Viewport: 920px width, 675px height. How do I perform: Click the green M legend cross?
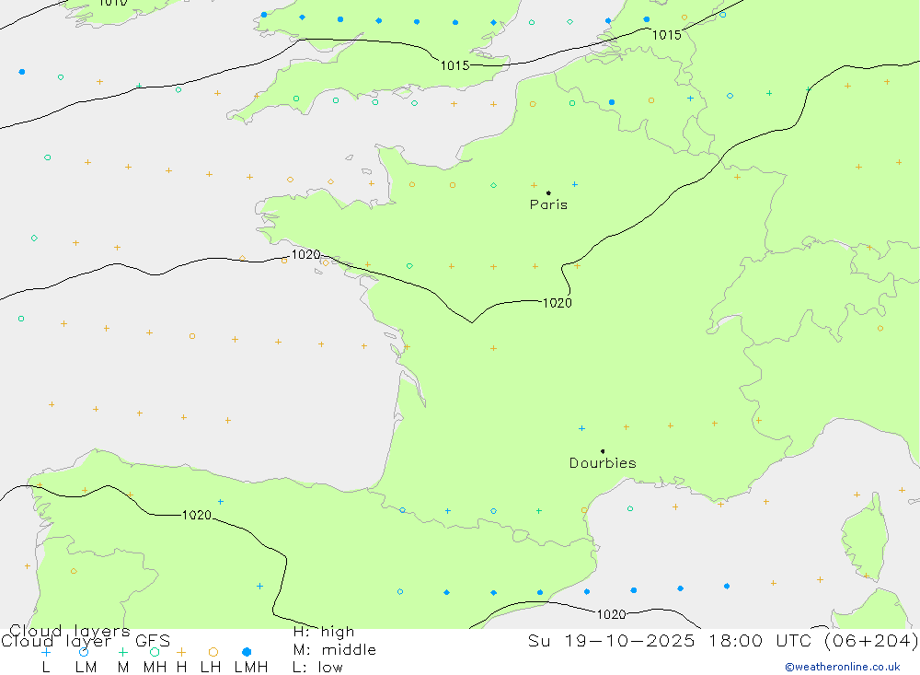pos(122,652)
